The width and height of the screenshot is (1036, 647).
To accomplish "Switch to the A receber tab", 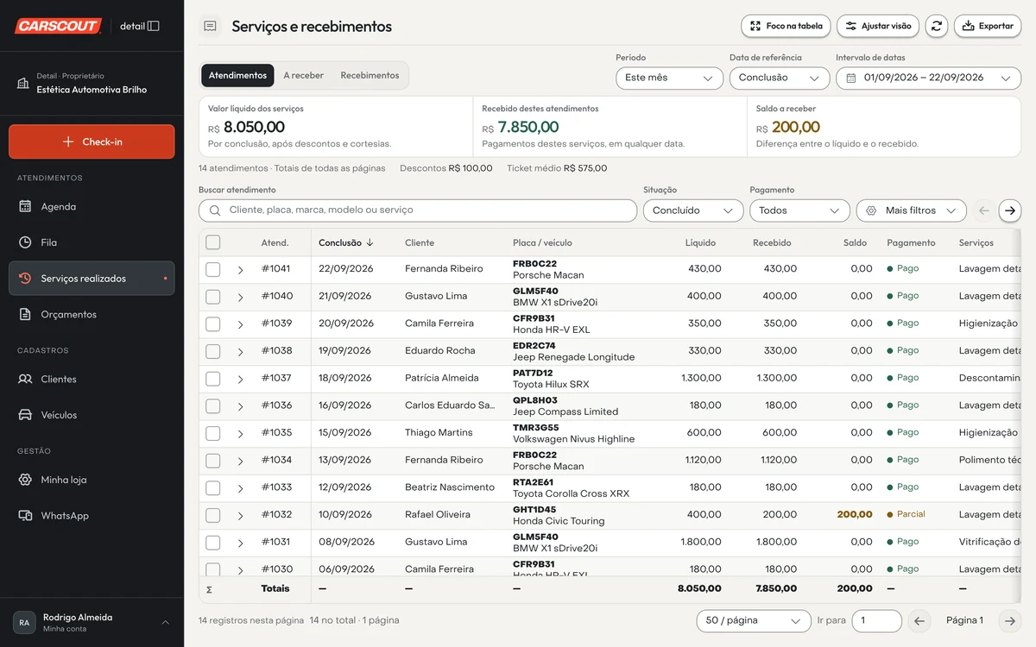I will click(x=304, y=76).
